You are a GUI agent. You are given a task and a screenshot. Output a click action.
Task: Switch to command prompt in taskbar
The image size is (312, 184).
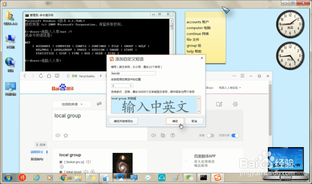tap(203, 177)
